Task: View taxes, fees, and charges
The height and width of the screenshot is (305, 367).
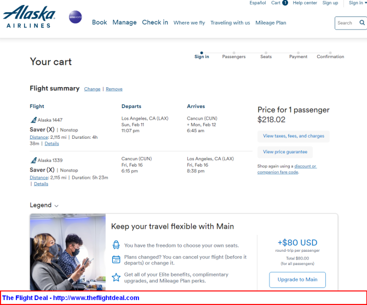Action: pyautogui.click(x=294, y=136)
